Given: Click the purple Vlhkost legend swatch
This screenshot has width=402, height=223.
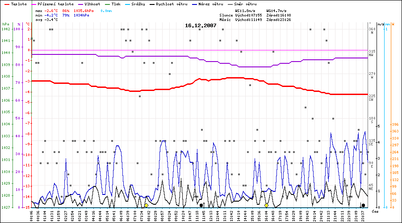Looking at the screenshot, I should (81, 4).
